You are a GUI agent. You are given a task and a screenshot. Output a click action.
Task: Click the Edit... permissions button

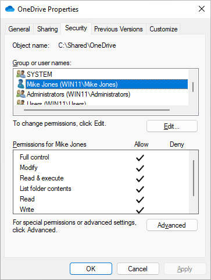click(x=172, y=126)
